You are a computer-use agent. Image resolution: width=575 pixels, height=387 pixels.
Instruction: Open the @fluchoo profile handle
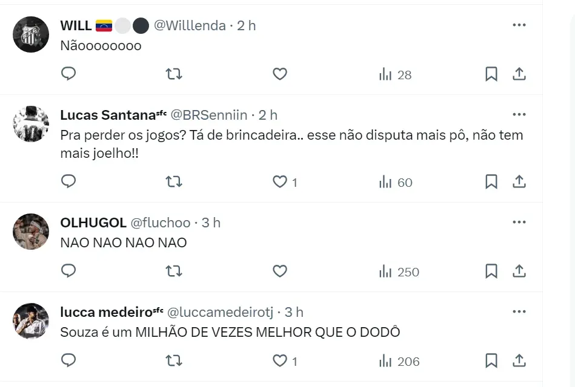(x=161, y=223)
